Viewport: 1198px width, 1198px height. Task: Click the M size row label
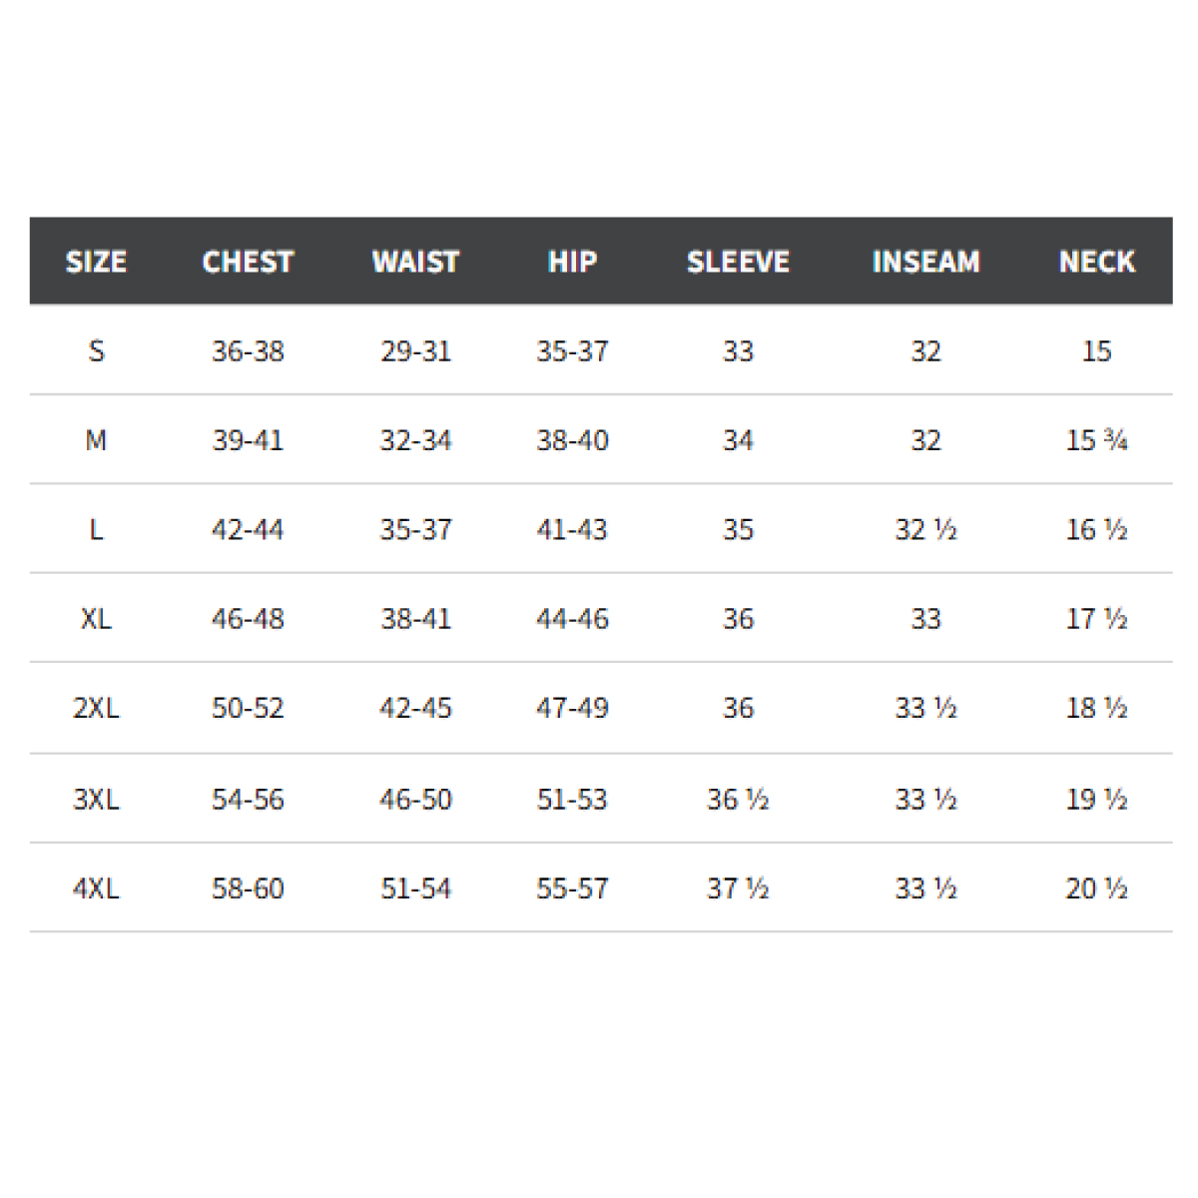96,440
